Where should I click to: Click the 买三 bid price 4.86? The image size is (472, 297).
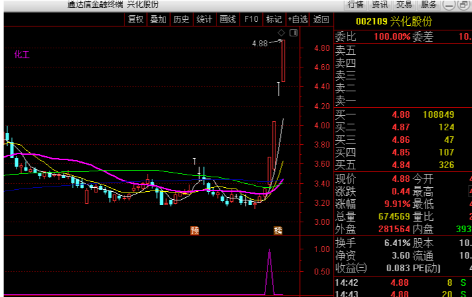401,140
